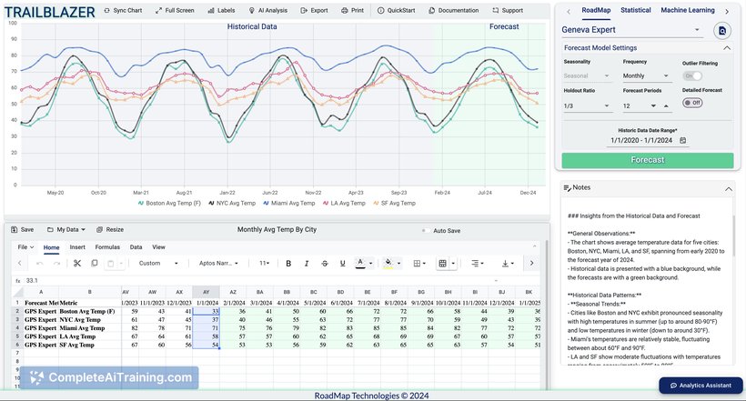Toggle the NYC Avg Temp legend series
Screen dimensions: 746x401
tap(232, 203)
